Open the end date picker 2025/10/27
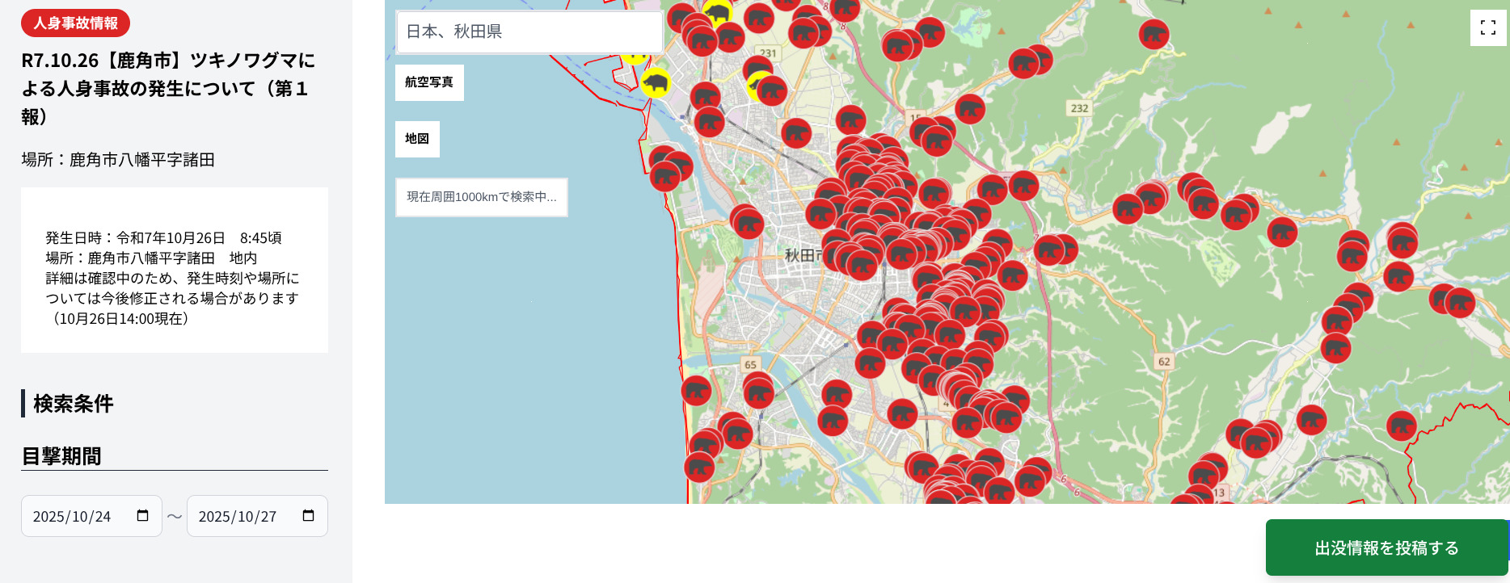Viewport: 1510px width, 583px height. (238, 517)
